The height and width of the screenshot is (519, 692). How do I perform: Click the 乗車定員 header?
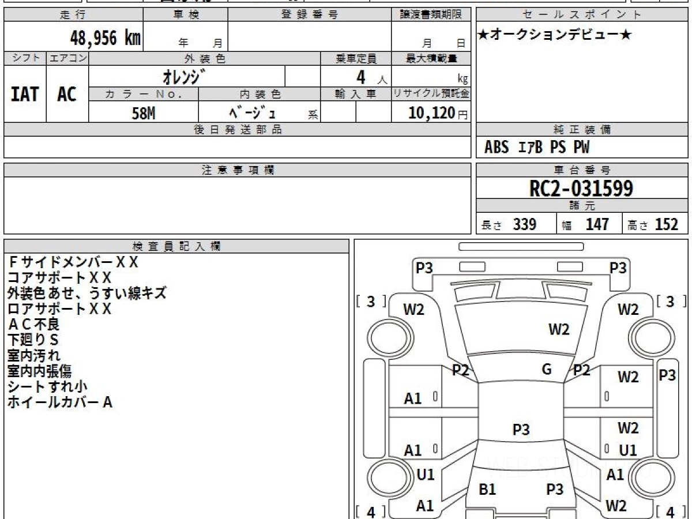pyautogui.click(x=356, y=58)
